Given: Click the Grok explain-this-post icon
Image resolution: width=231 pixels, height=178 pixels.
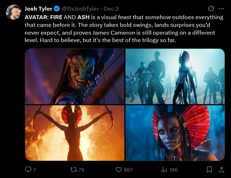Looking at the screenshot, I should click(x=211, y=8).
